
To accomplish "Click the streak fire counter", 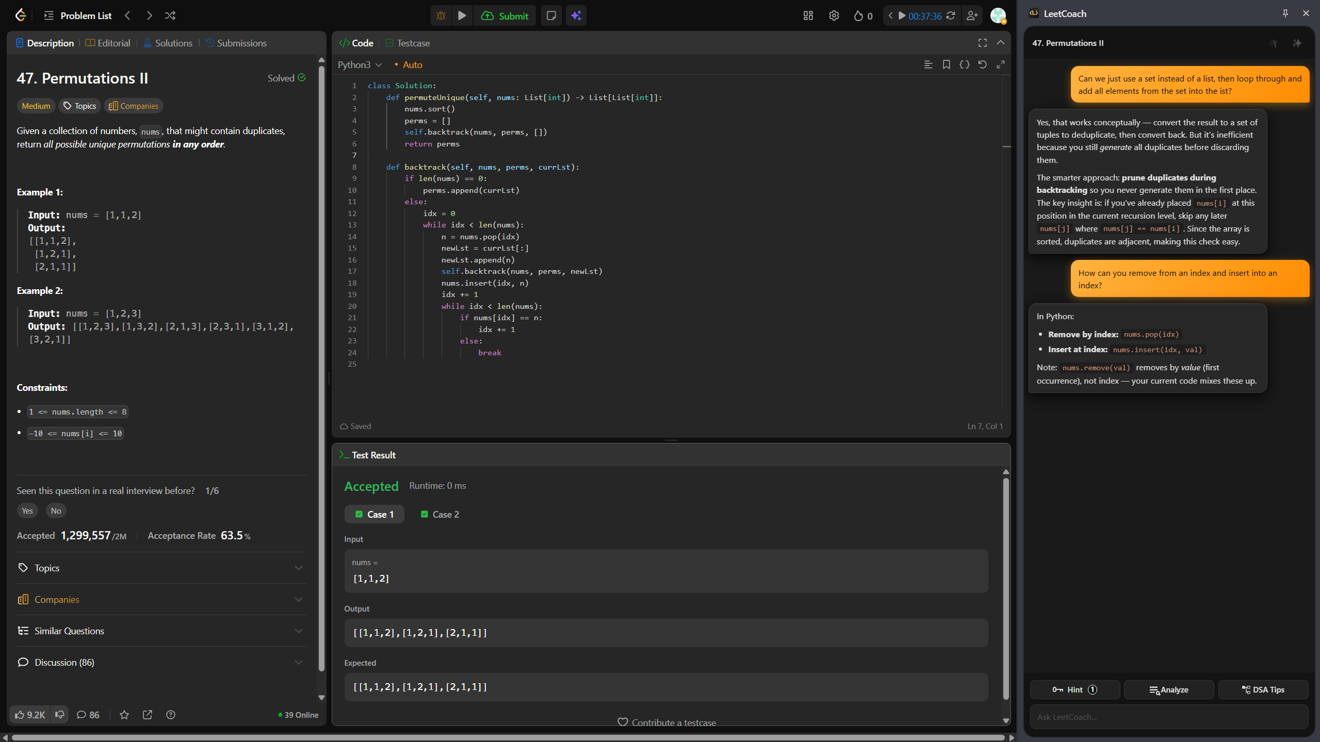I will point(863,16).
